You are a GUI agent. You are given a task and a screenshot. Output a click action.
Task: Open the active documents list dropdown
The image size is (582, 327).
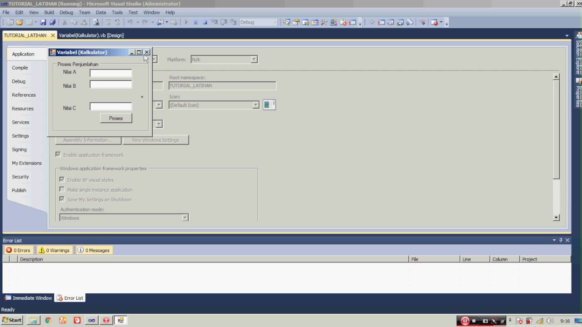(x=567, y=35)
